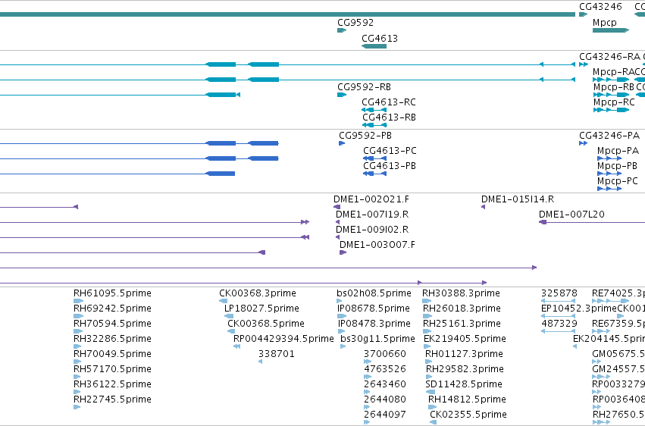Click the 4763526 feature label
This screenshot has height=426, width=645.
click(x=385, y=369)
